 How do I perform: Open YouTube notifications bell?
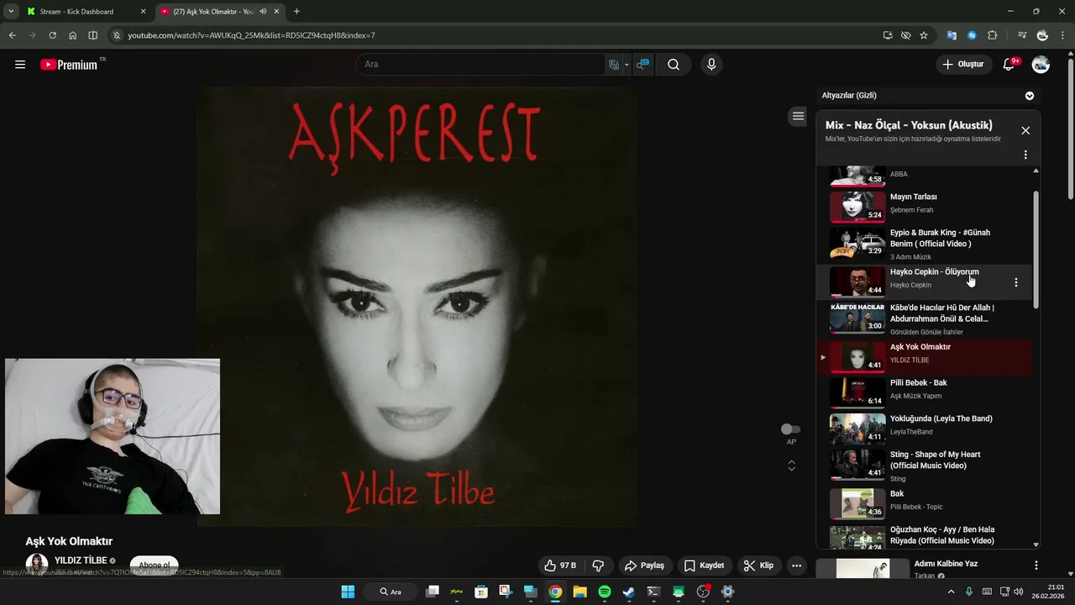(x=1009, y=65)
